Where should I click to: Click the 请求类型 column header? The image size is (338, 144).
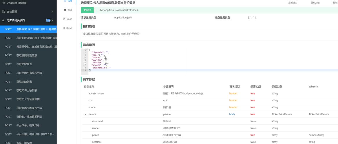click(x=235, y=87)
